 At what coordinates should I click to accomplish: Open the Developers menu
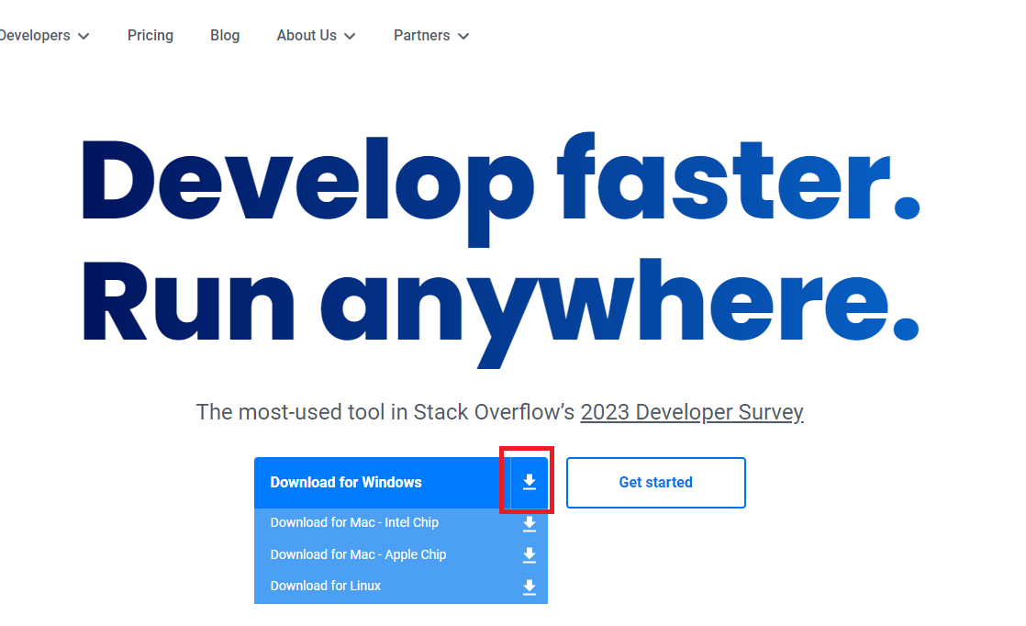36,35
